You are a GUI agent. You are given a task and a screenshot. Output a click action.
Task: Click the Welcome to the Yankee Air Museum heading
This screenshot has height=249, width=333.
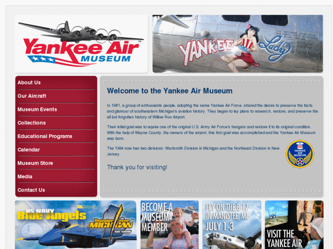(x=169, y=91)
